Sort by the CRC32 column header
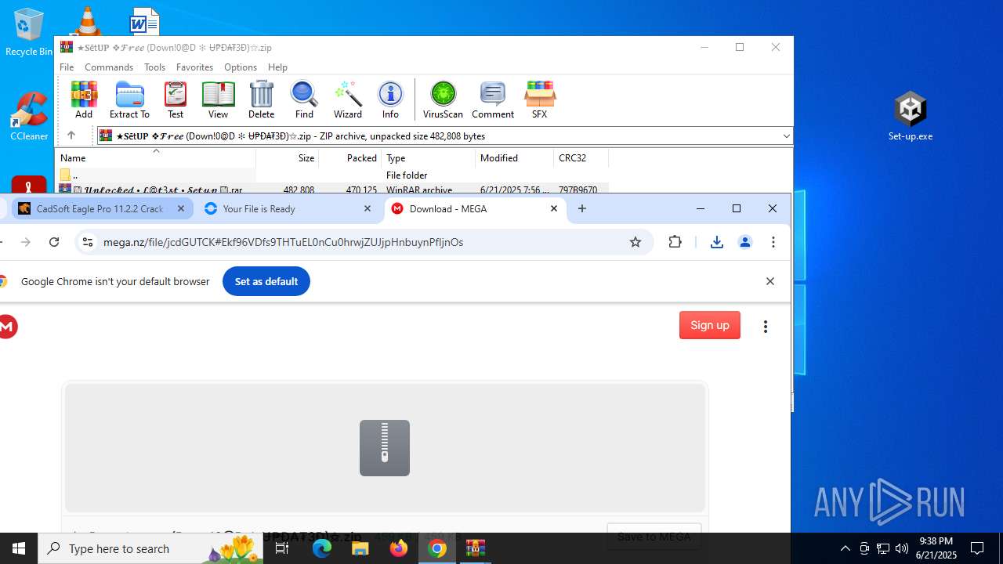1003x564 pixels. coord(581,157)
